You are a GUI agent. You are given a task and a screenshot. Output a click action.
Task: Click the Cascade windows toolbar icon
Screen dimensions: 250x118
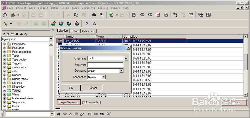[200, 15]
